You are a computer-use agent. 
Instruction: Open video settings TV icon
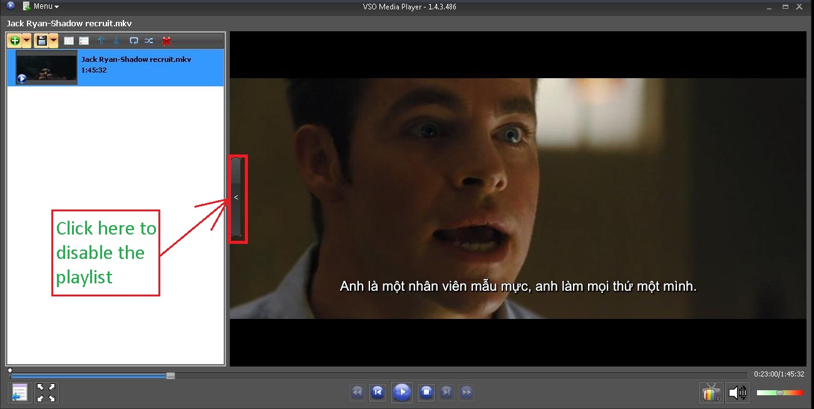711,393
